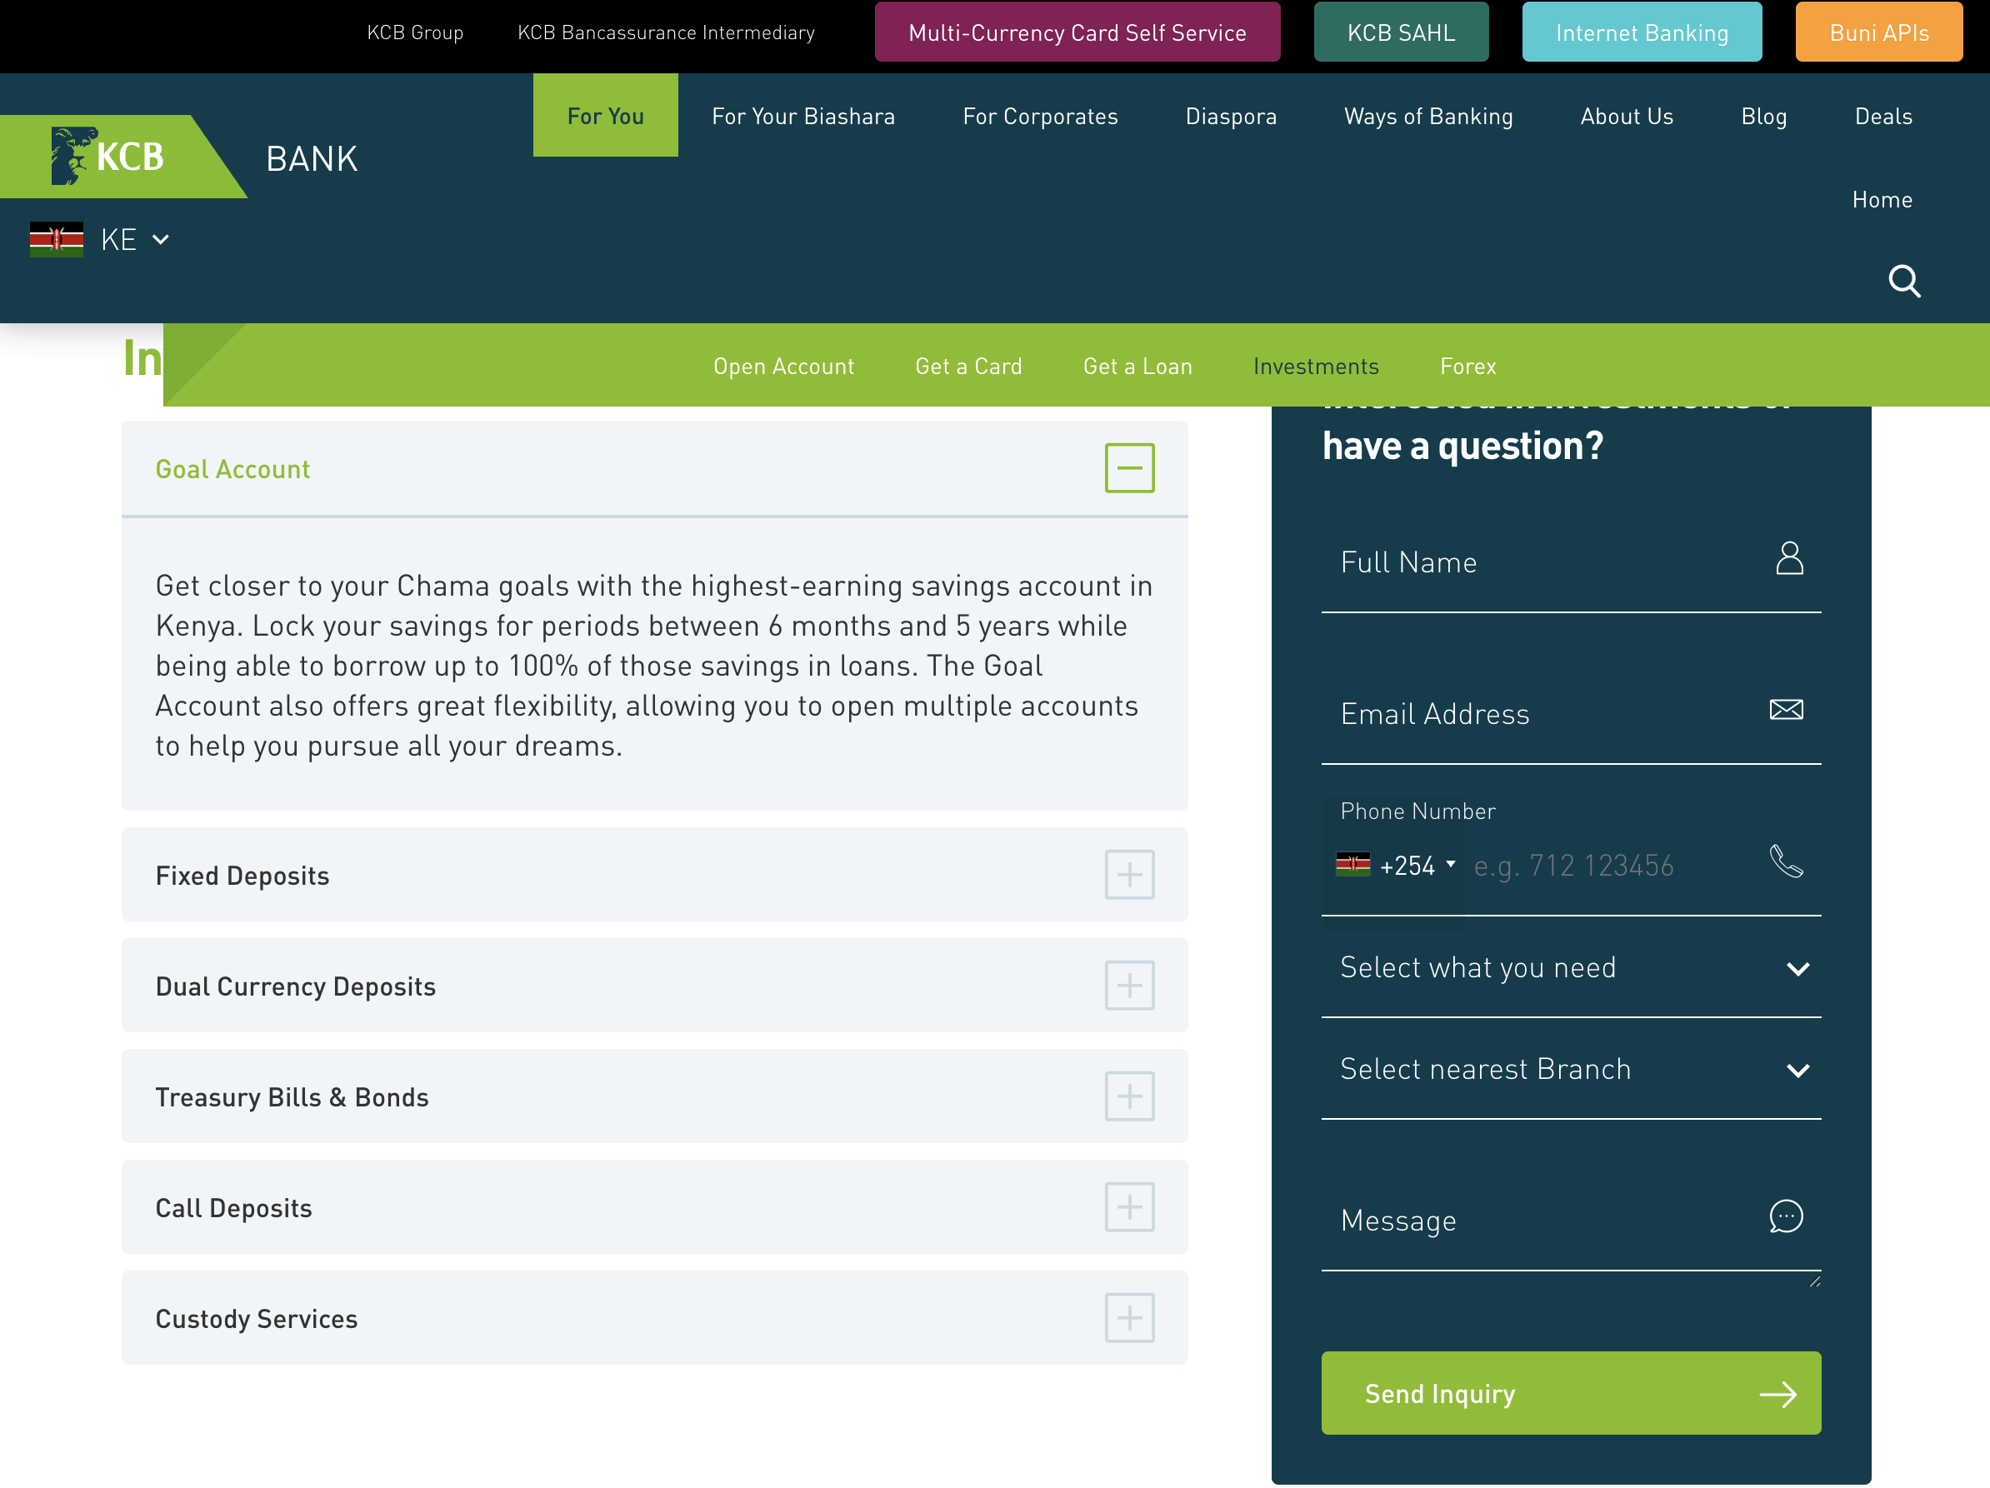Click the Internet Banking button
Image resolution: width=1990 pixels, height=1488 pixels.
tap(1641, 32)
